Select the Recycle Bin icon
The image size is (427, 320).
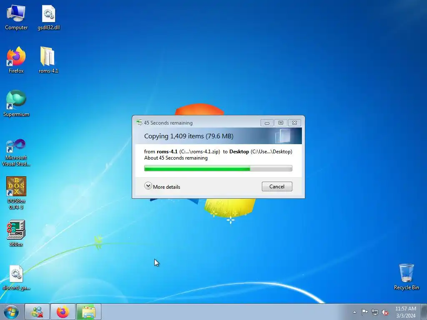(406, 277)
